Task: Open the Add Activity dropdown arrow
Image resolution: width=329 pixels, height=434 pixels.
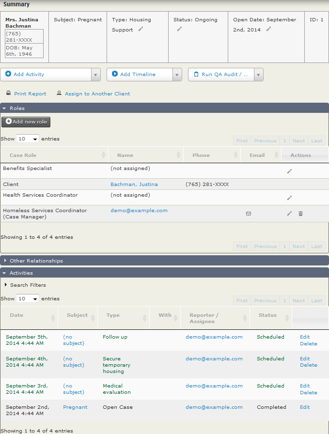Action: click(x=95, y=75)
